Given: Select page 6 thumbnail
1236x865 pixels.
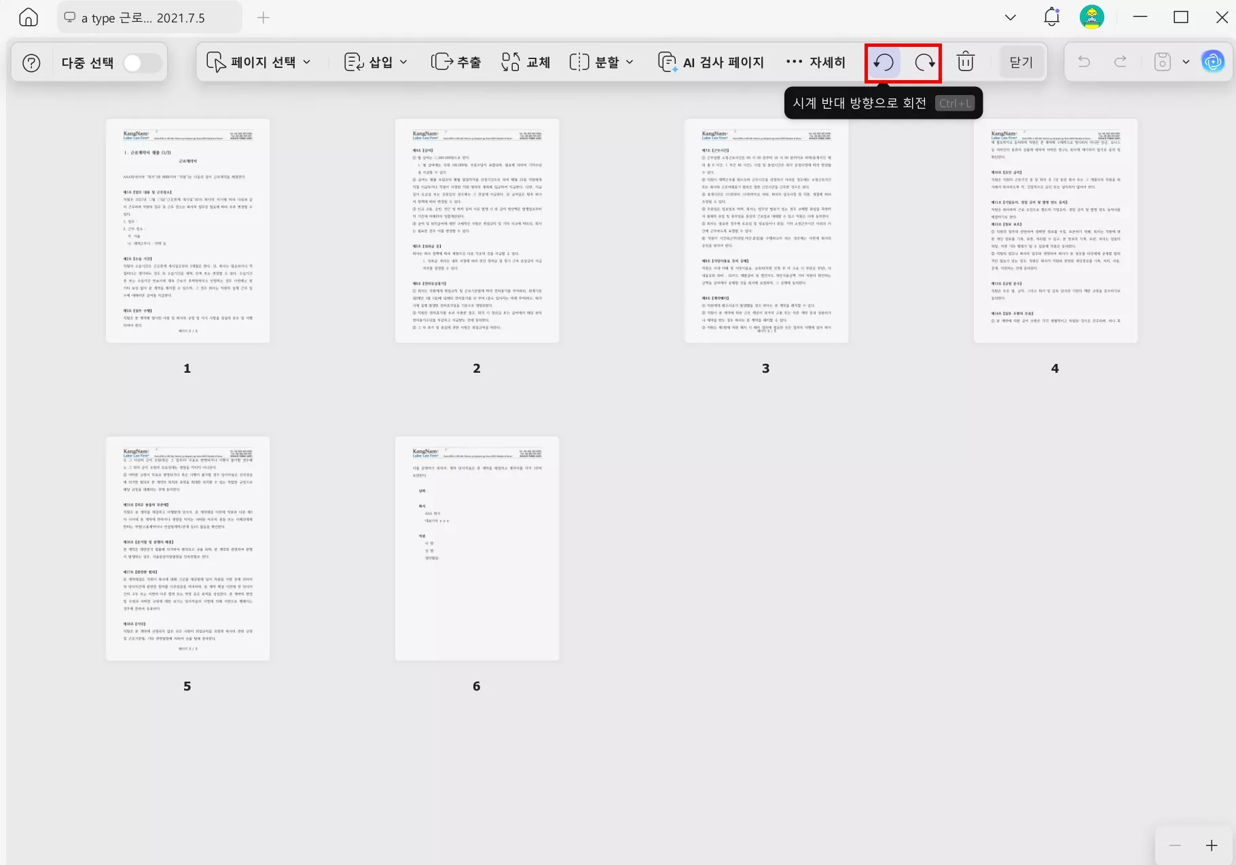Looking at the screenshot, I should [x=476, y=548].
